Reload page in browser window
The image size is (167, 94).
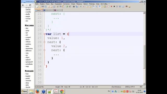pyautogui.click(x=30, y=5)
